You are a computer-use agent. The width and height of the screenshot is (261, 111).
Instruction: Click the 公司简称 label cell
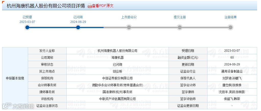(47, 58)
